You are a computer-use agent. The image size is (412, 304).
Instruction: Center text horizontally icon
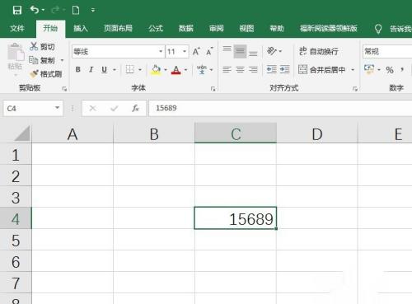(240, 70)
